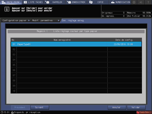Open help with the question mark icon

(148, 2)
